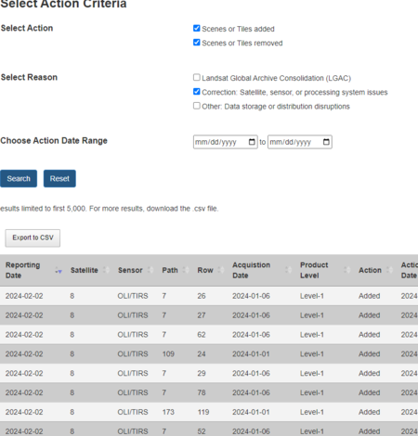Toggle Correction: Satellite, sensor, or processing checkbox
This screenshot has height=436, width=418.
pos(197,92)
